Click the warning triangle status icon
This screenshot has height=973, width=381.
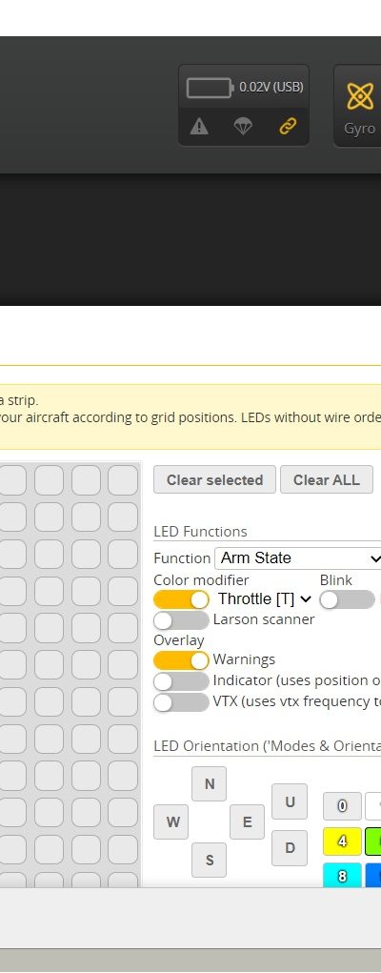tap(199, 127)
